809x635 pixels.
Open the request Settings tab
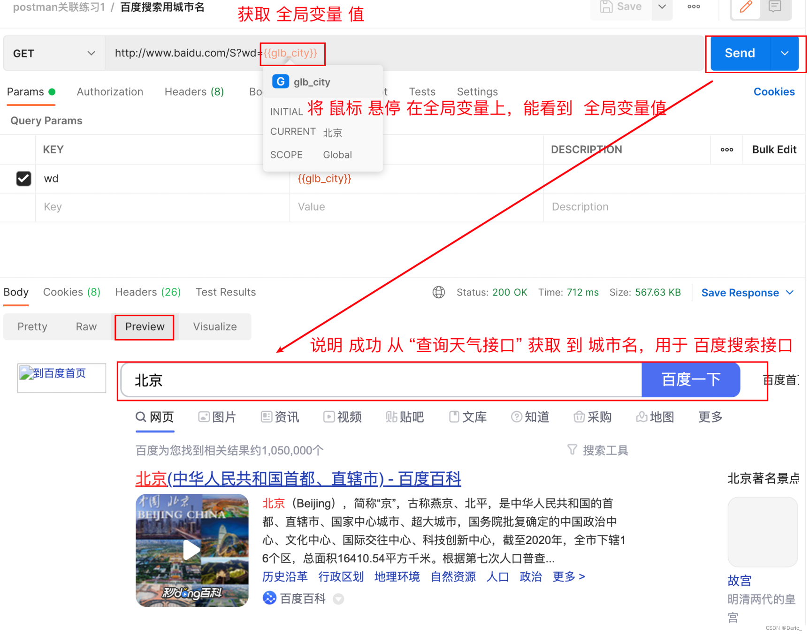[477, 92]
